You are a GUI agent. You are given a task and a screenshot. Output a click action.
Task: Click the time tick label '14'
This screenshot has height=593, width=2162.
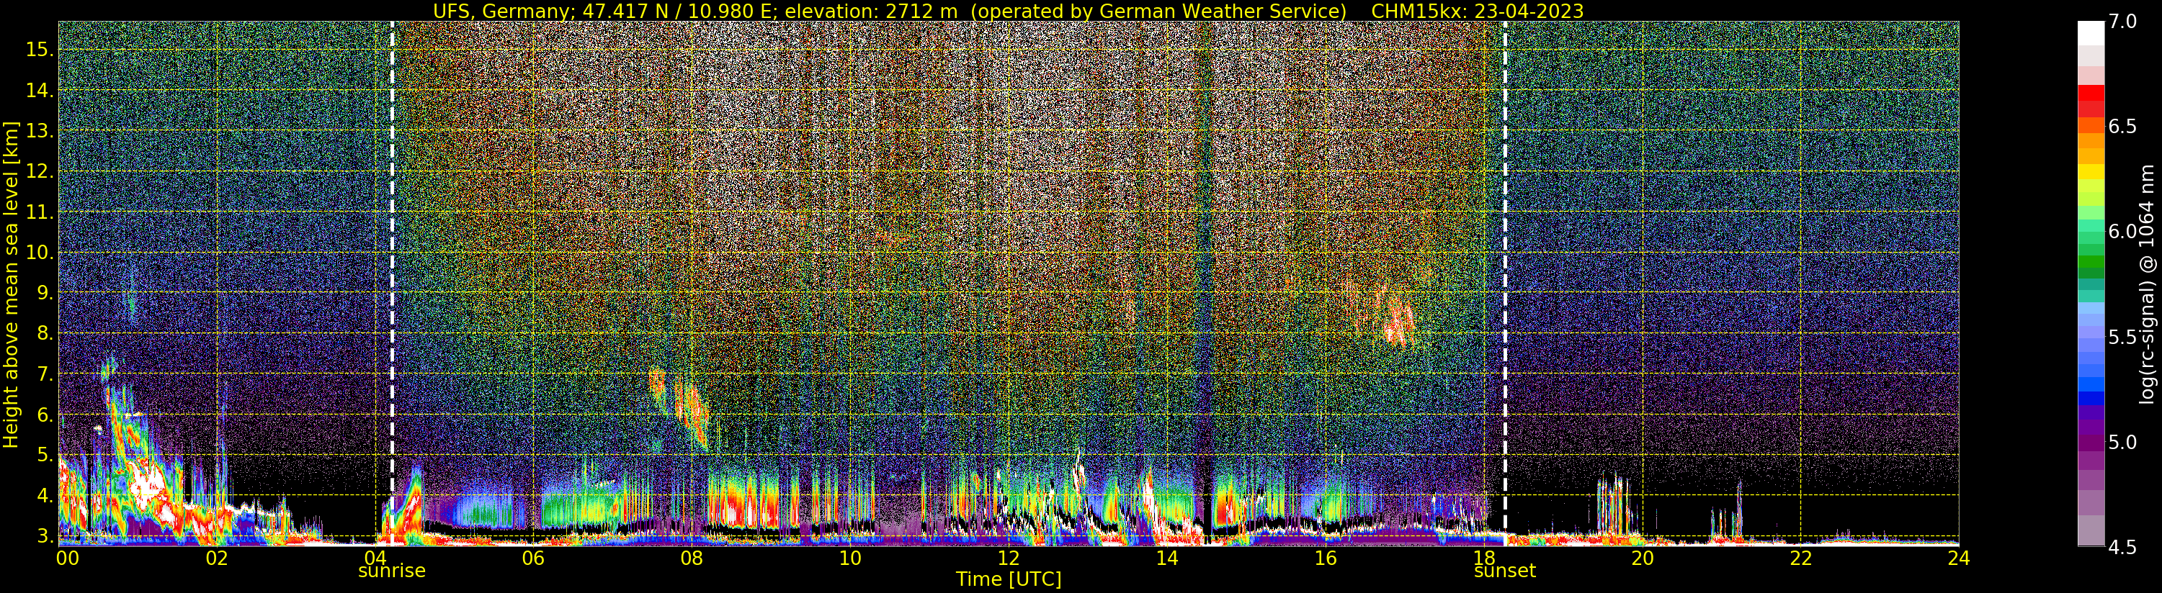click(1166, 558)
